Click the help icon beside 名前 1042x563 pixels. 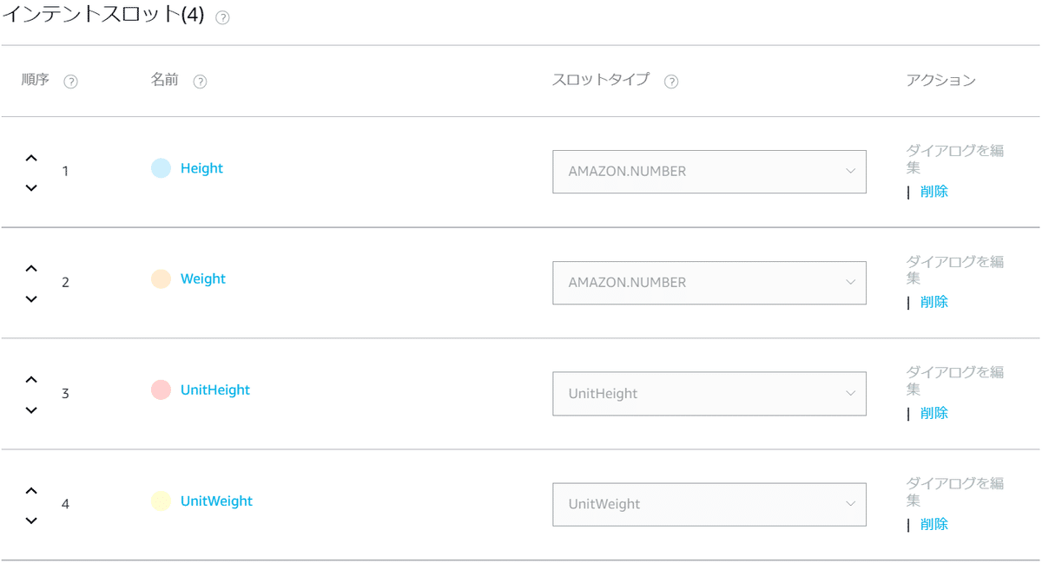click(x=200, y=82)
